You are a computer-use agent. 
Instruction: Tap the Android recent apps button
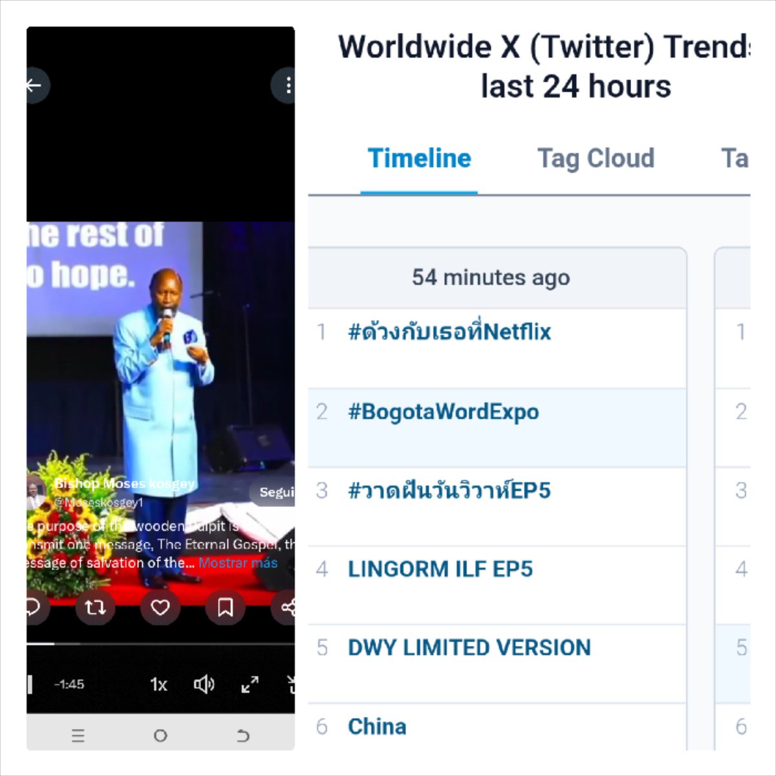(x=78, y=735)
